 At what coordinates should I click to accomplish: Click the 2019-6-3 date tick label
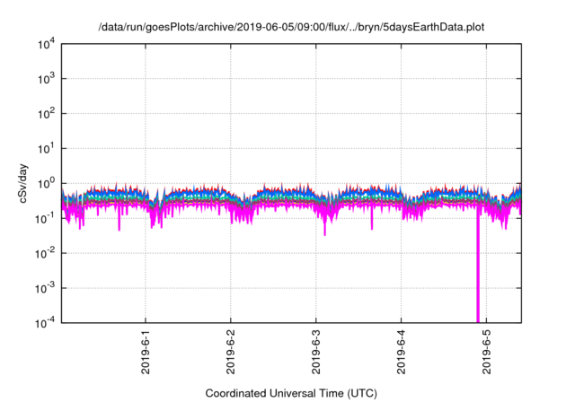click(x=315, y=352)
